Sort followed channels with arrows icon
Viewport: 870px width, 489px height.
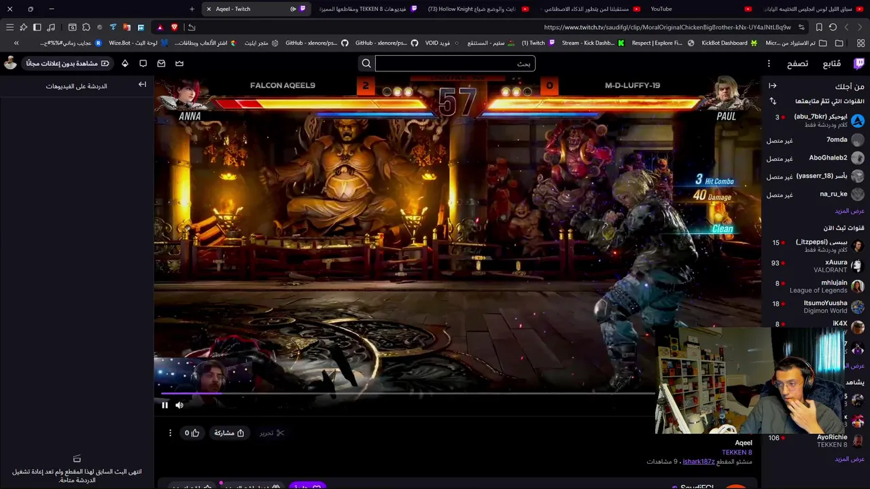772,101
